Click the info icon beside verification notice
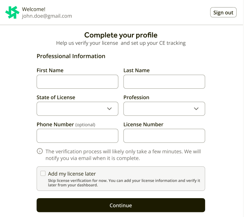This screenshot has width=244, height=217. pos(40,151)
